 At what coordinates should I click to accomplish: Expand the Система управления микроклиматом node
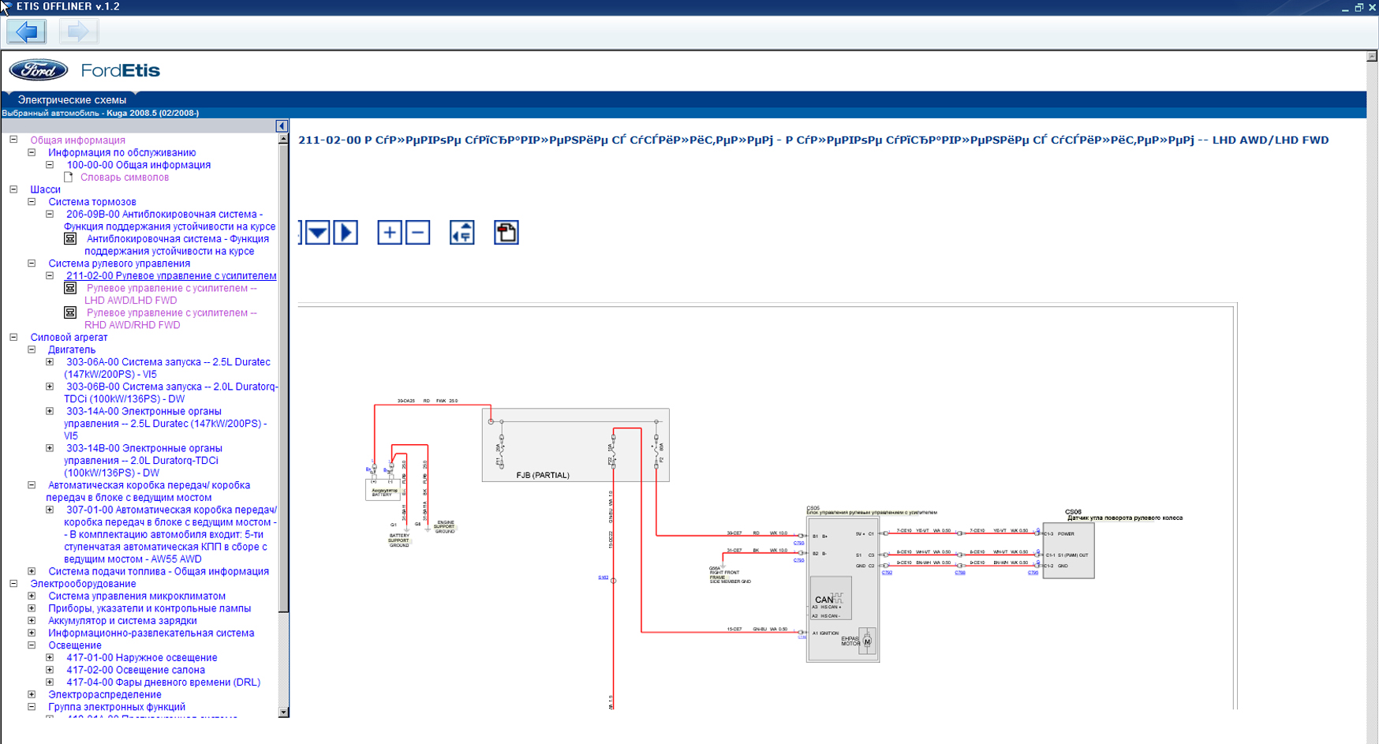[x=32, y=596]
